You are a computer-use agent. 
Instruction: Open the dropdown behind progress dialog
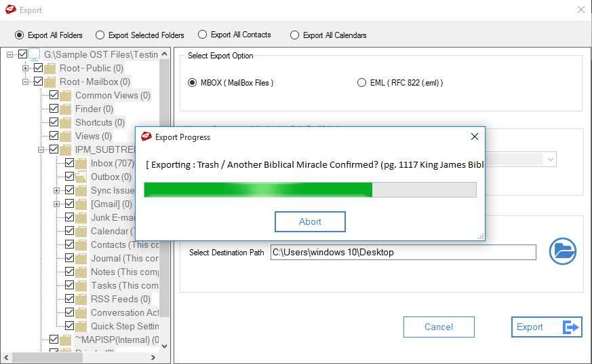(551, 160)
